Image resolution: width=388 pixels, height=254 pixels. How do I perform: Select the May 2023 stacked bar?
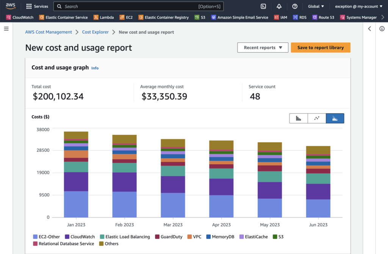pyautogui.click(x=270, y=180)
